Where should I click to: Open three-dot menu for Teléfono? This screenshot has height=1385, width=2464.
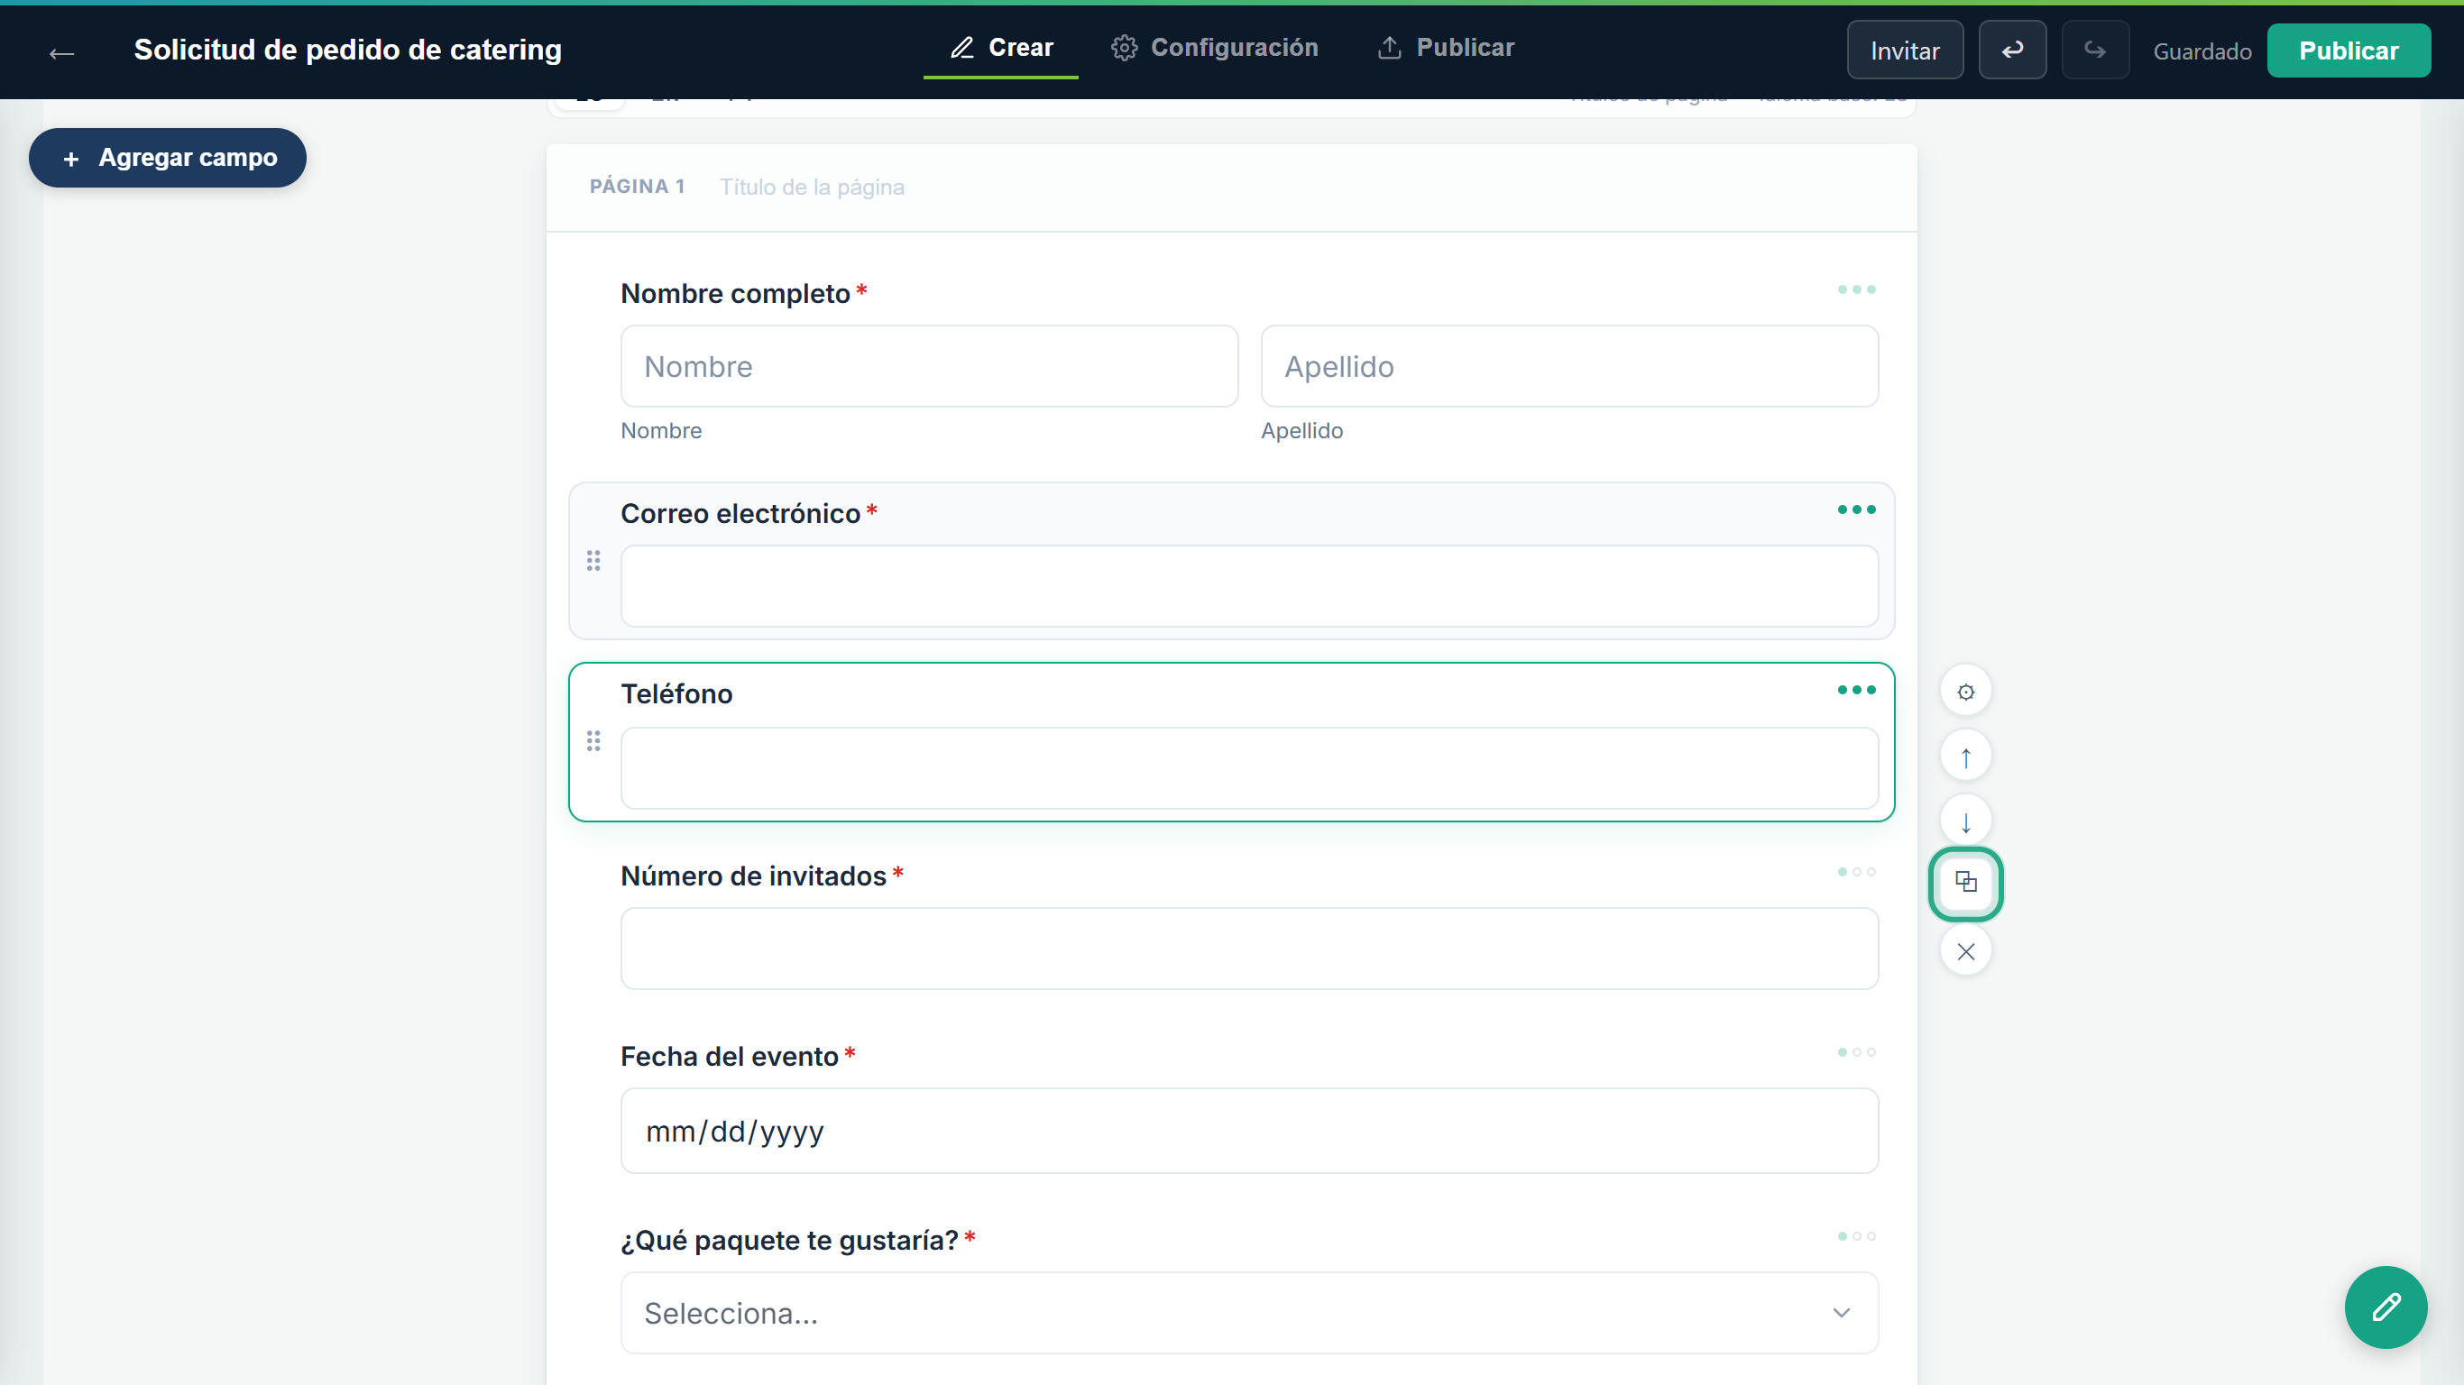[1857, 690]
